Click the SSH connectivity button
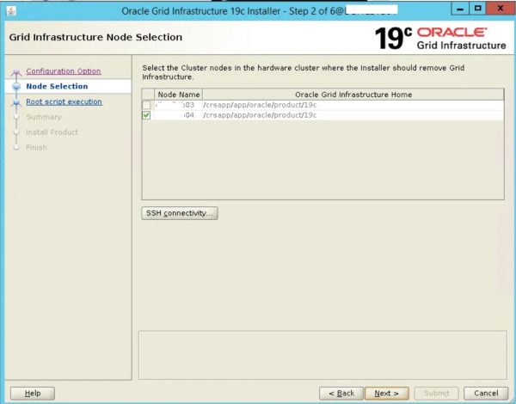The width and height of the screenshot is (516, 404). pyautogui.click(x=180, y=213)
